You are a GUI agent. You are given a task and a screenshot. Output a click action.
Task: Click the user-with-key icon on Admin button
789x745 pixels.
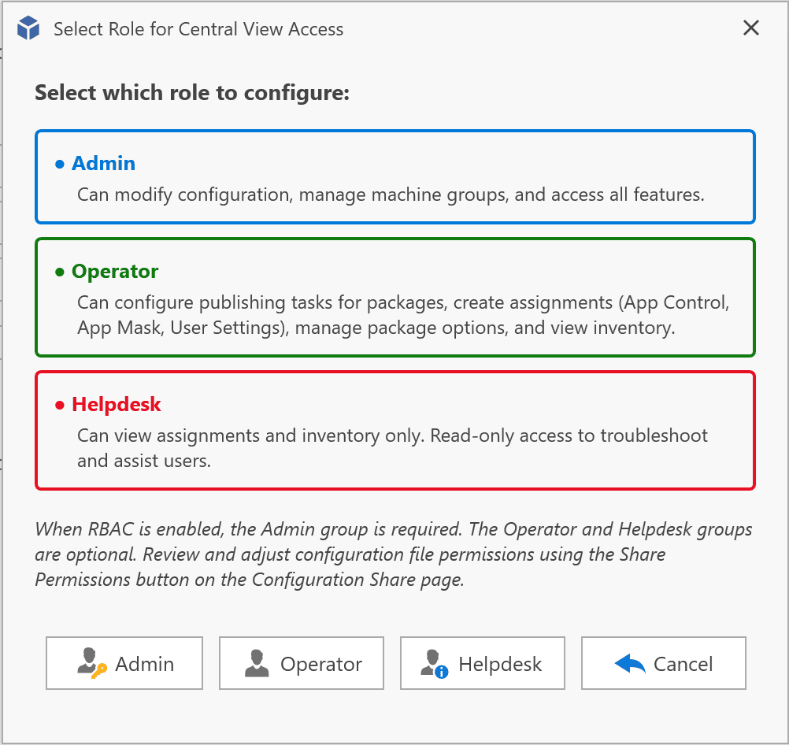pyautogui.click(x=93, y=664)
